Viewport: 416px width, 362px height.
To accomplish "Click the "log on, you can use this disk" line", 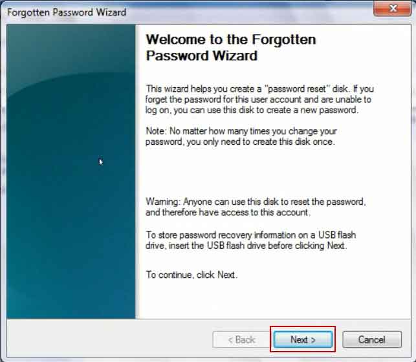I will pos(252,110).
